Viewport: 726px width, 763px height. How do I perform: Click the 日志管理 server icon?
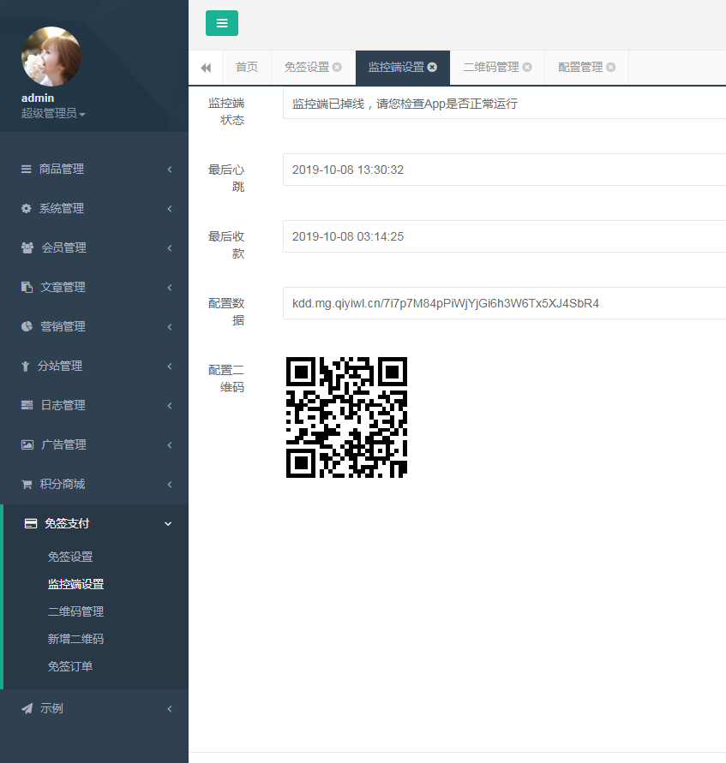point(27,405)
